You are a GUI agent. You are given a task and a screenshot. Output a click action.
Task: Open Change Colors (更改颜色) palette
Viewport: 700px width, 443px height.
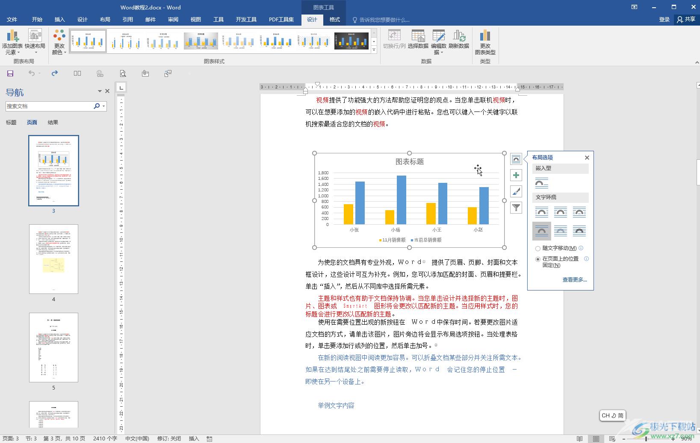[x=59, y=42]
